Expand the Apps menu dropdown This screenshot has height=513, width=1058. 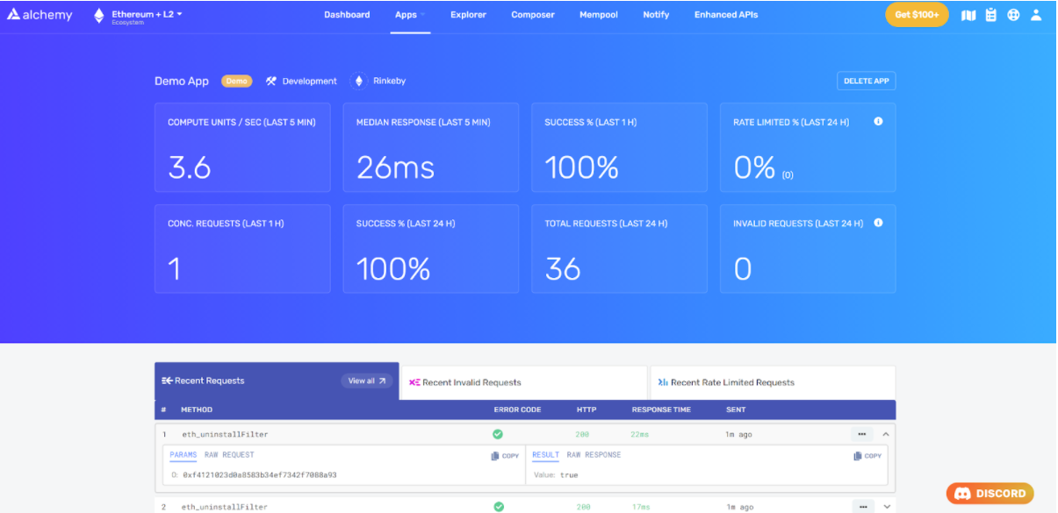pos(410,15)
